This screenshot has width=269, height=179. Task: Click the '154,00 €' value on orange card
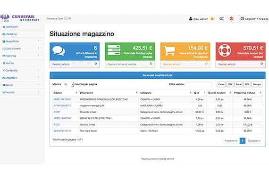pyautogui.click(x=198, y=48)
